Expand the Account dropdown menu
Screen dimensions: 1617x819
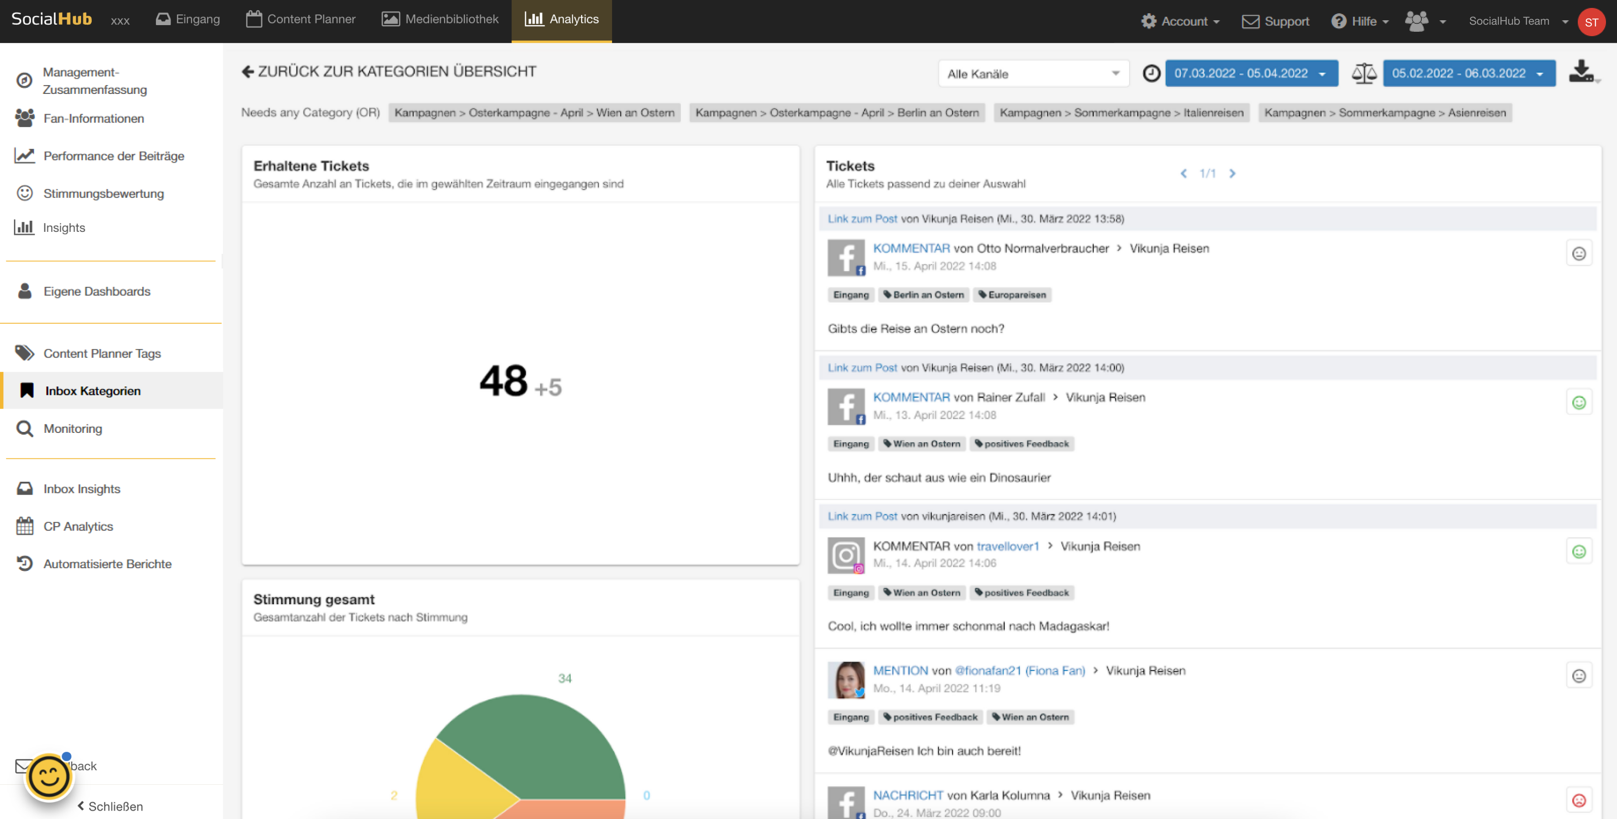click(x=1180, y=21)
